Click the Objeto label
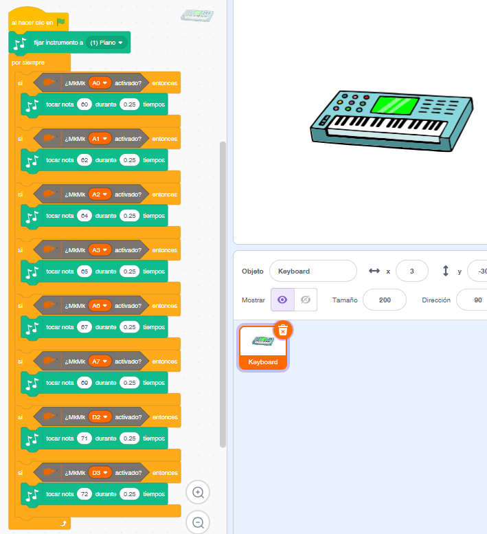 pyautogui.click(x=253, y=271)
